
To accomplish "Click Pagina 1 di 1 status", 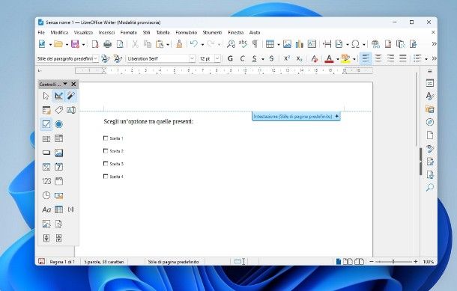I will coord(62,262).
